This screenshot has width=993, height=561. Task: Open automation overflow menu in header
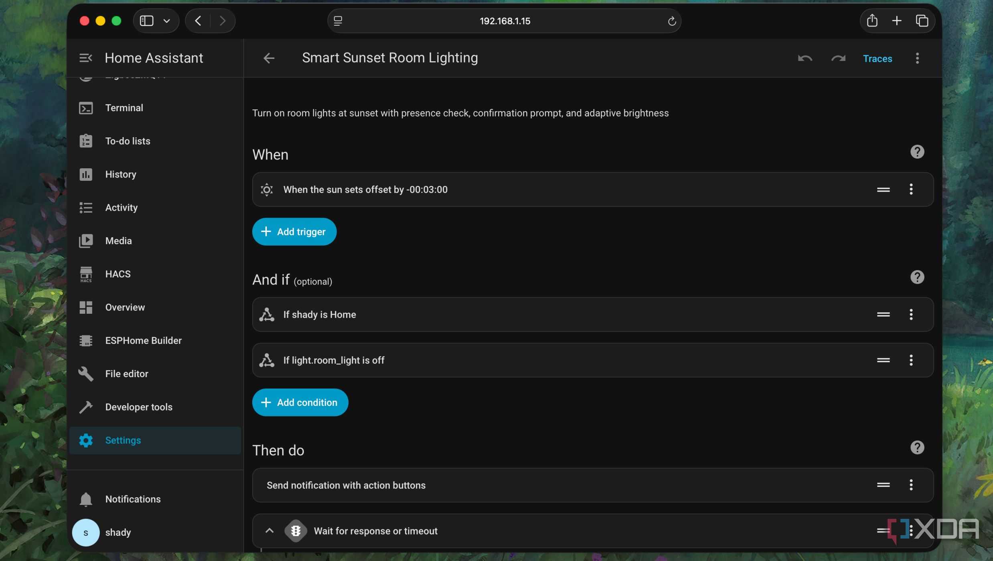pos(917,59)
